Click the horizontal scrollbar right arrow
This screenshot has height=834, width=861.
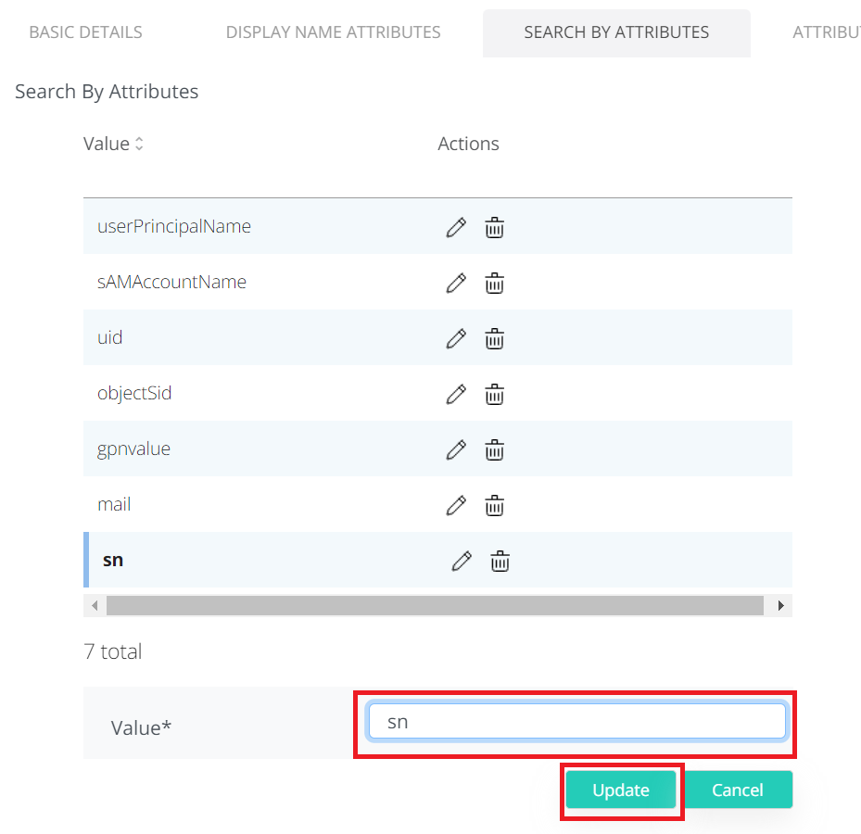point(781,606)
